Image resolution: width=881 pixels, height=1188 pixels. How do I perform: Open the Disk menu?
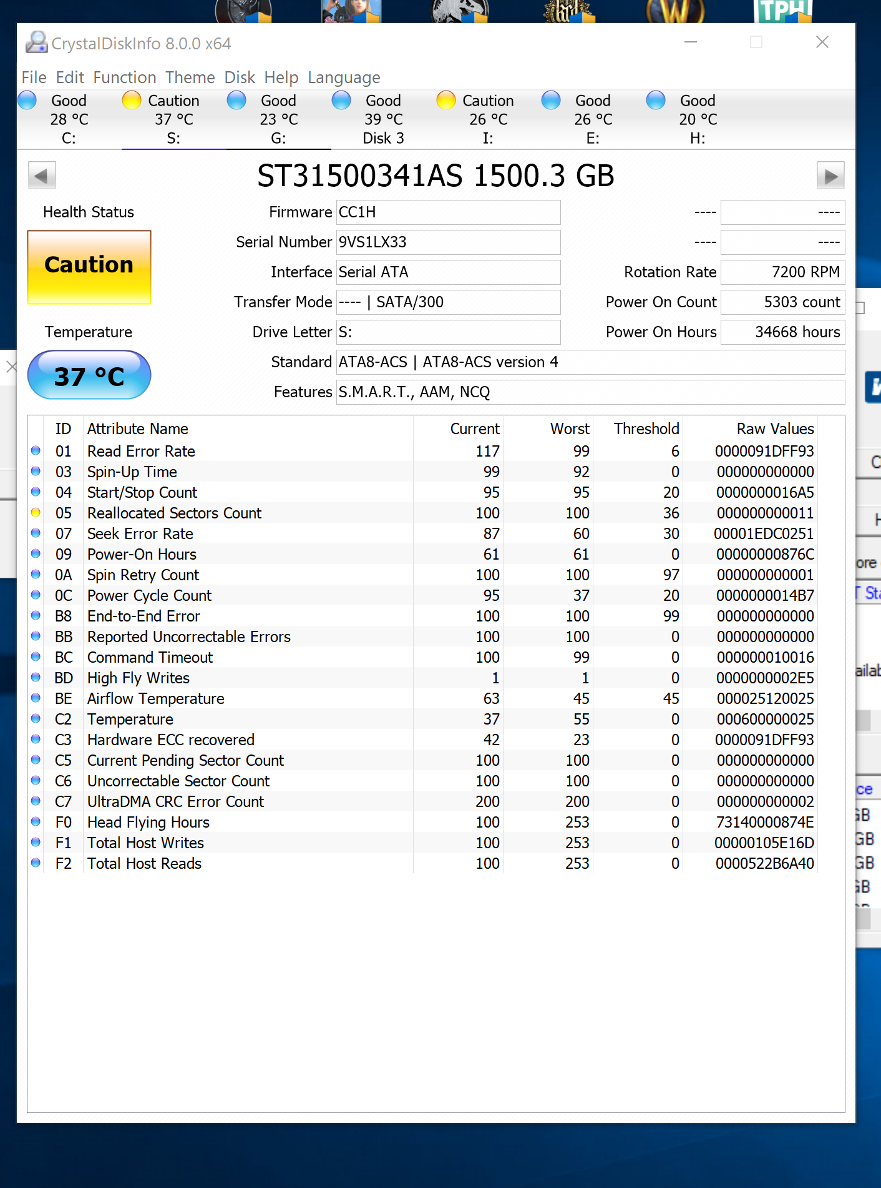240,77
